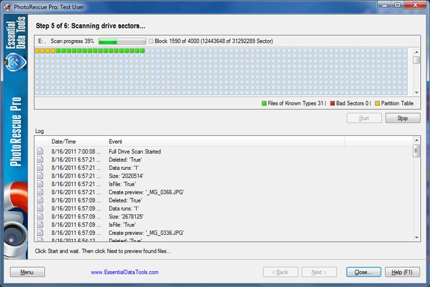The width and height of the screenshot is (430, 287).
Task: Click log icon beside Size: '2678125'
Action: click(x=40, y=217)
